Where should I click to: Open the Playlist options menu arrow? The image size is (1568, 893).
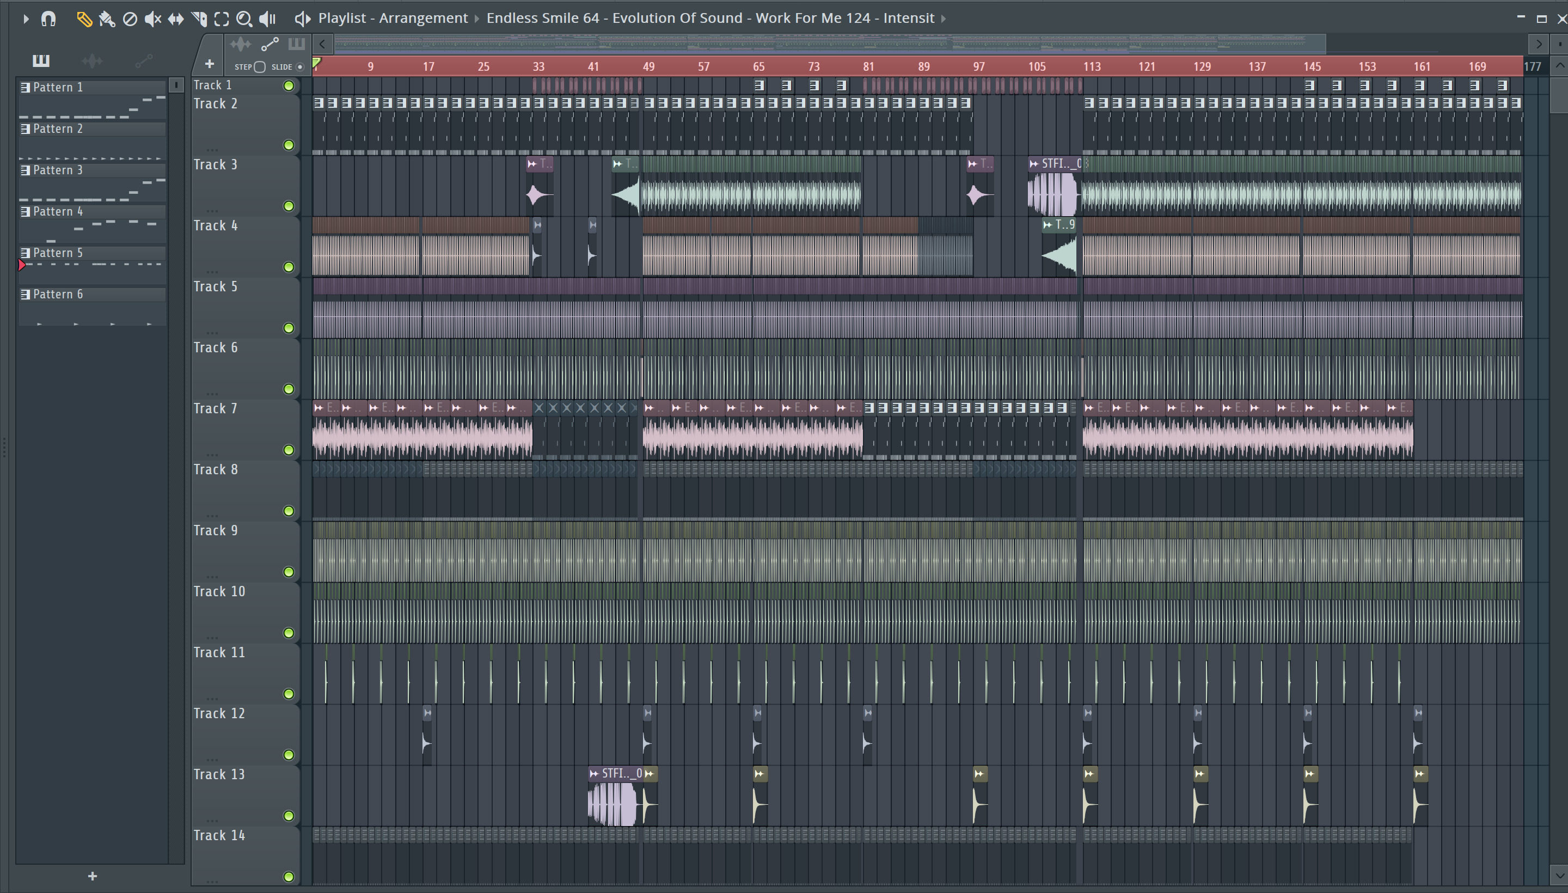click(x=26, y=19)
